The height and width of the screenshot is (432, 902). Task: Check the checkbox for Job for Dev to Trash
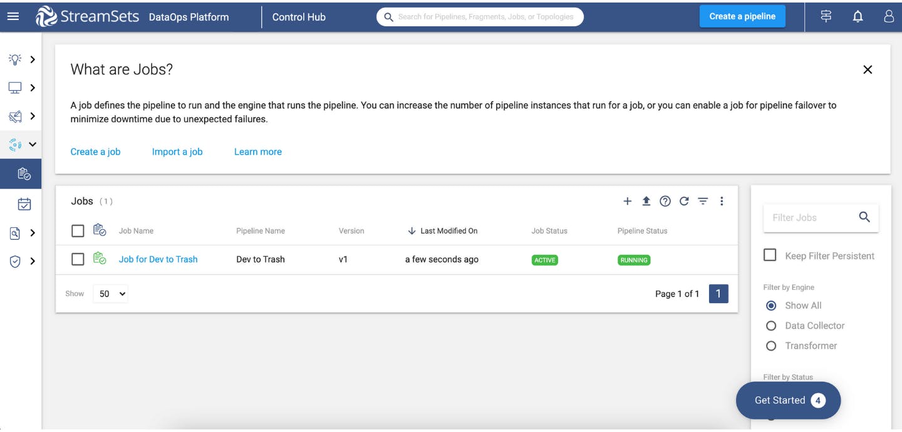[78, 259]
